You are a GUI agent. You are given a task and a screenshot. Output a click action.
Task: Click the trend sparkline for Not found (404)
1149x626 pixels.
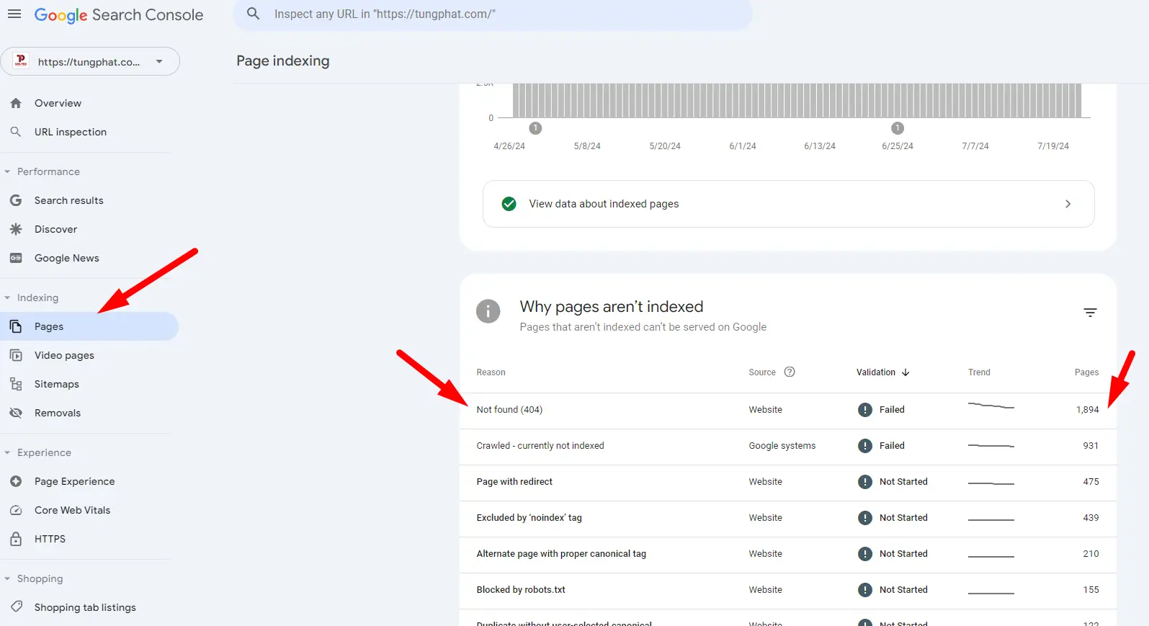point(991,406)
